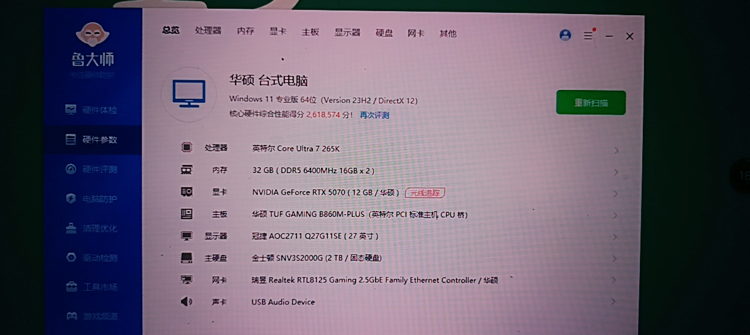Viewport: 750px width, 335px height.
Task: Click the 显卡 graphics card icon
Action: [x=186, y=192]
